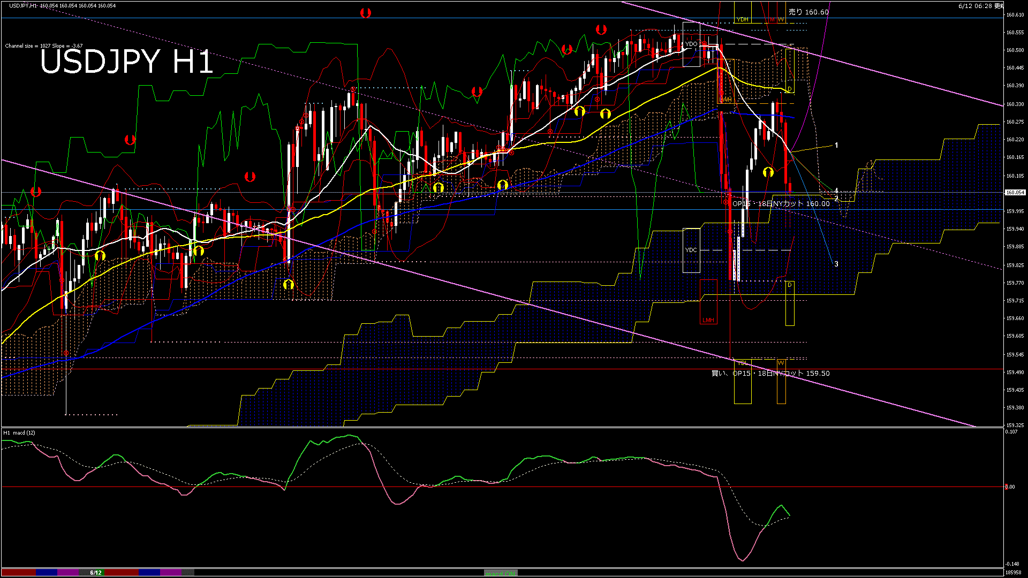The height and width of the screenshot is (578, 1028).
Task: Select the OP15・18日NYカット 160.00 label
Action: click(x=781, y=204)
